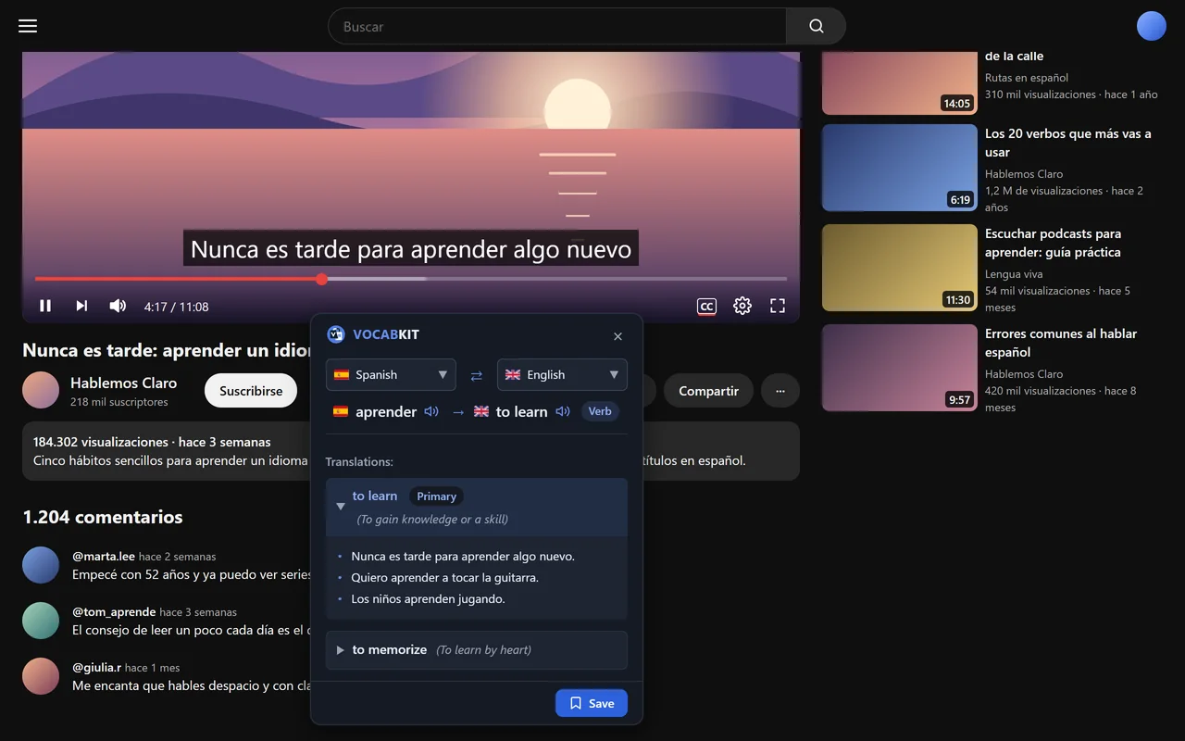Open the English target language dropdown

click(562, 374)
